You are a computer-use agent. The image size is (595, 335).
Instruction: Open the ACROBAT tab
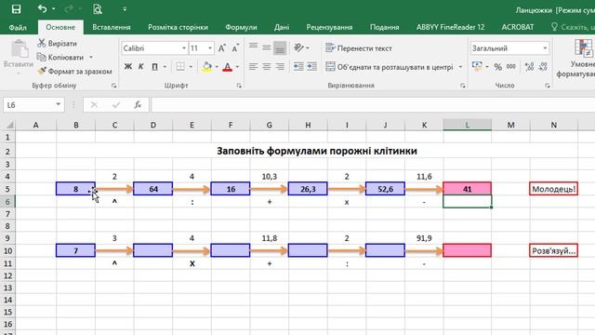coord(518,27)
